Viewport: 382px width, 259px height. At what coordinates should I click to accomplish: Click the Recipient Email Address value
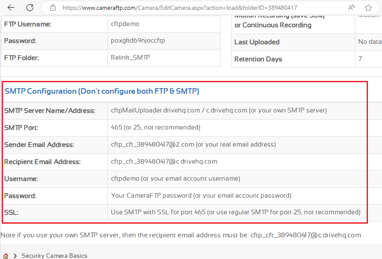(164, 161)
